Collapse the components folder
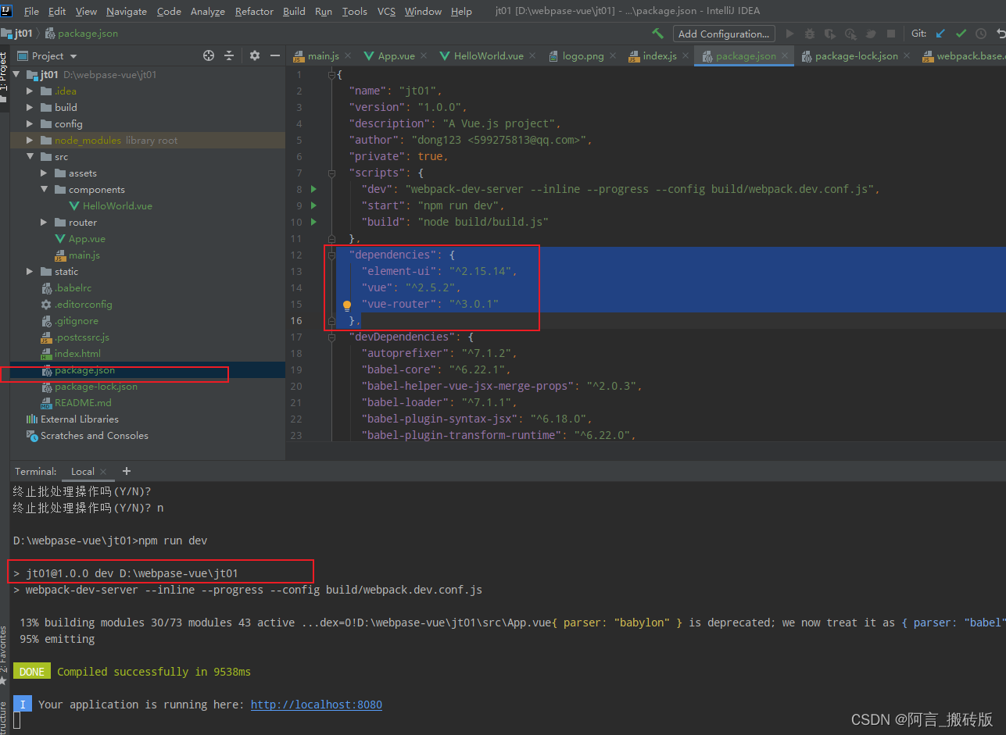Image resolution: width=1006 pixels, height=735 pixels. point(44,189)
